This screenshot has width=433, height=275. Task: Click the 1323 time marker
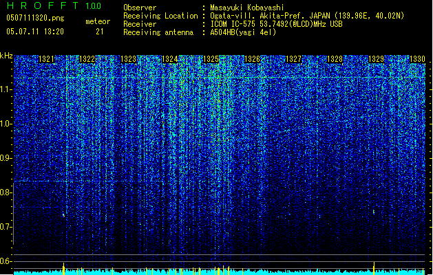(x=129, y=59)
